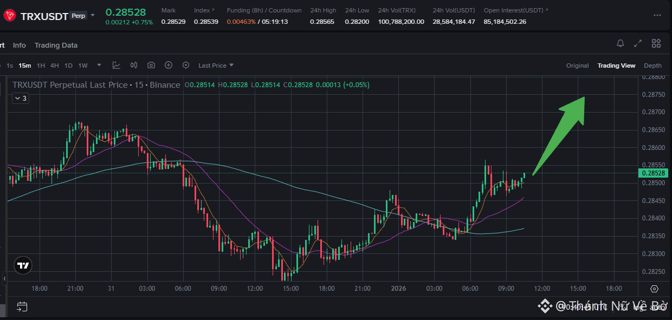
Task: Click the 2026 date label on time axis
Action: tap(398, 289)
